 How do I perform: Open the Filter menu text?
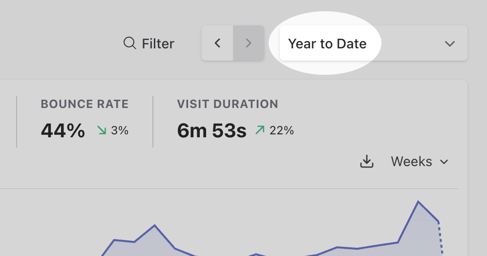tap(158, 44)
